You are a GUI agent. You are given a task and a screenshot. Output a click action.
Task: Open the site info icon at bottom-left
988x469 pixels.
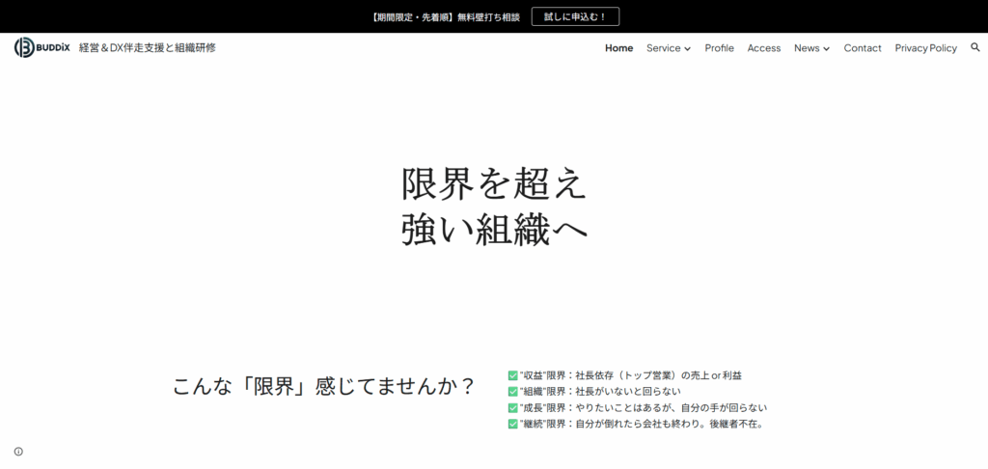click(x=18, y=451)
